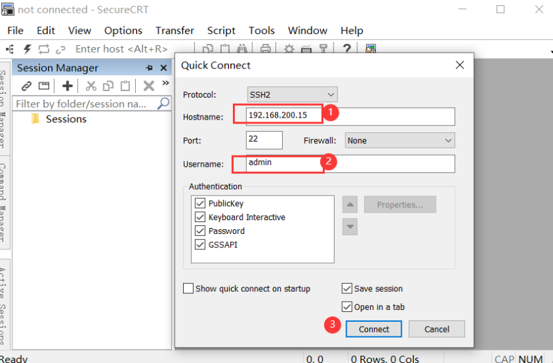
Task: Open the File menu
Action: point(15,31)
